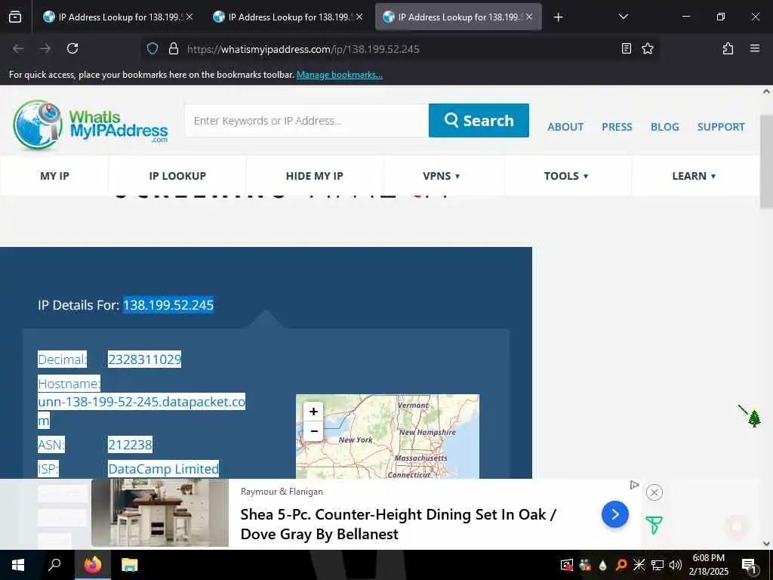The image size is (773, 580).
Task: Reload the current page
Action: click(x=72, y=48)
